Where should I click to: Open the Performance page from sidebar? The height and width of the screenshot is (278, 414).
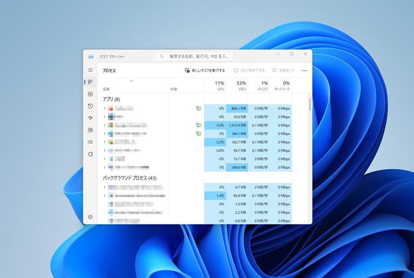click(x=90, y=94)
